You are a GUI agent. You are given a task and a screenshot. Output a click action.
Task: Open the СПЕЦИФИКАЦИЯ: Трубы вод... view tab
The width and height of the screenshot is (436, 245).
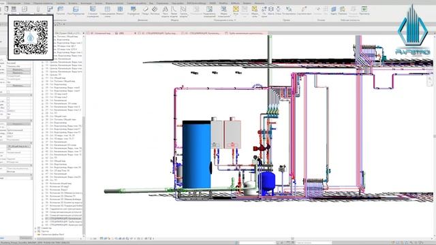(157, 33)
